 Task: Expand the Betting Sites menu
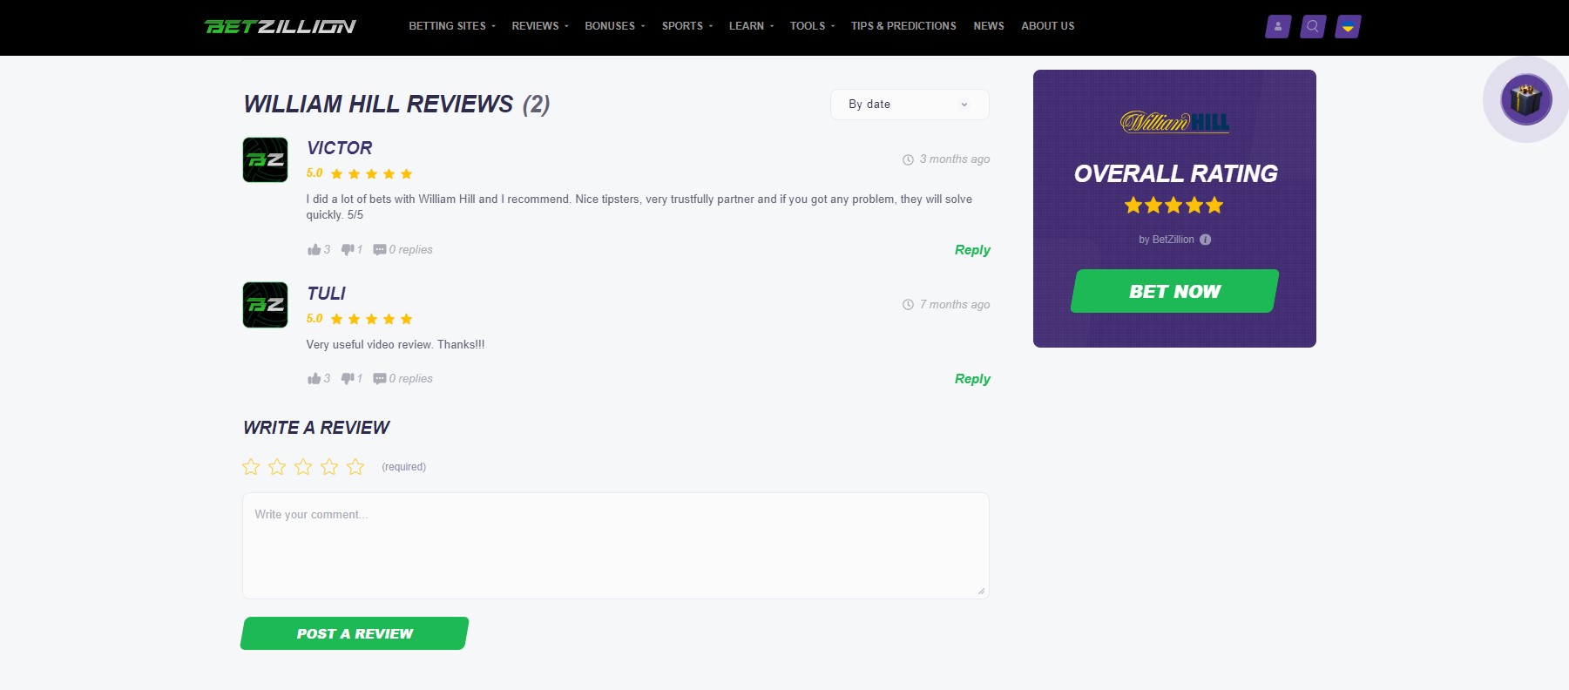(451, 26)
